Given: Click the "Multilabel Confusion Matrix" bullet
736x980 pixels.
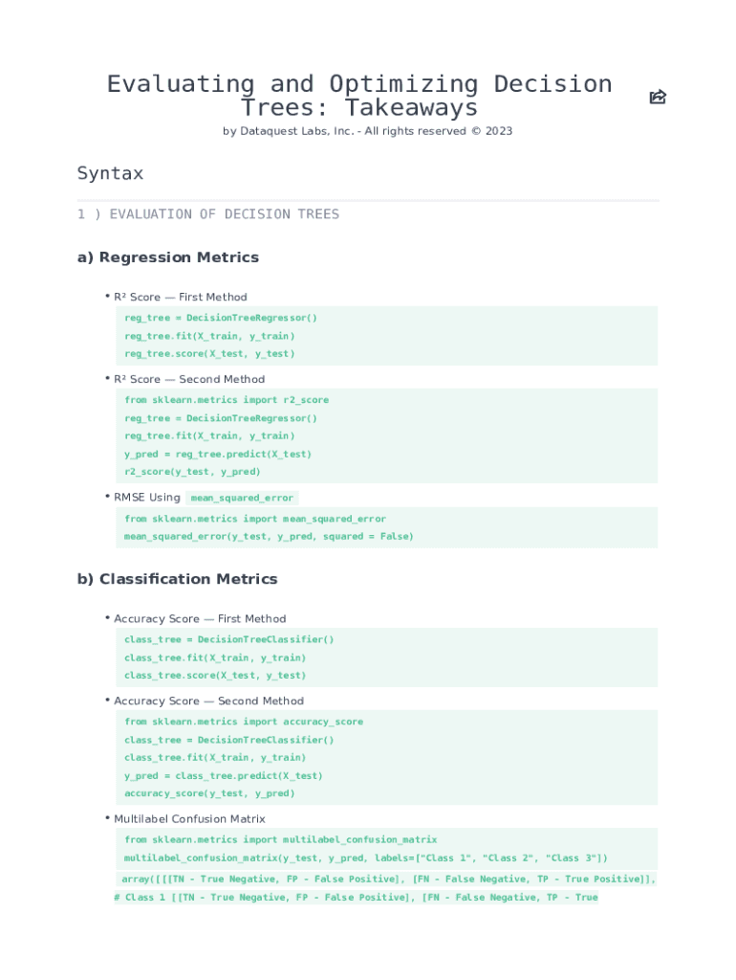Looking at the screenshot, I should click(x=189, y=819).
